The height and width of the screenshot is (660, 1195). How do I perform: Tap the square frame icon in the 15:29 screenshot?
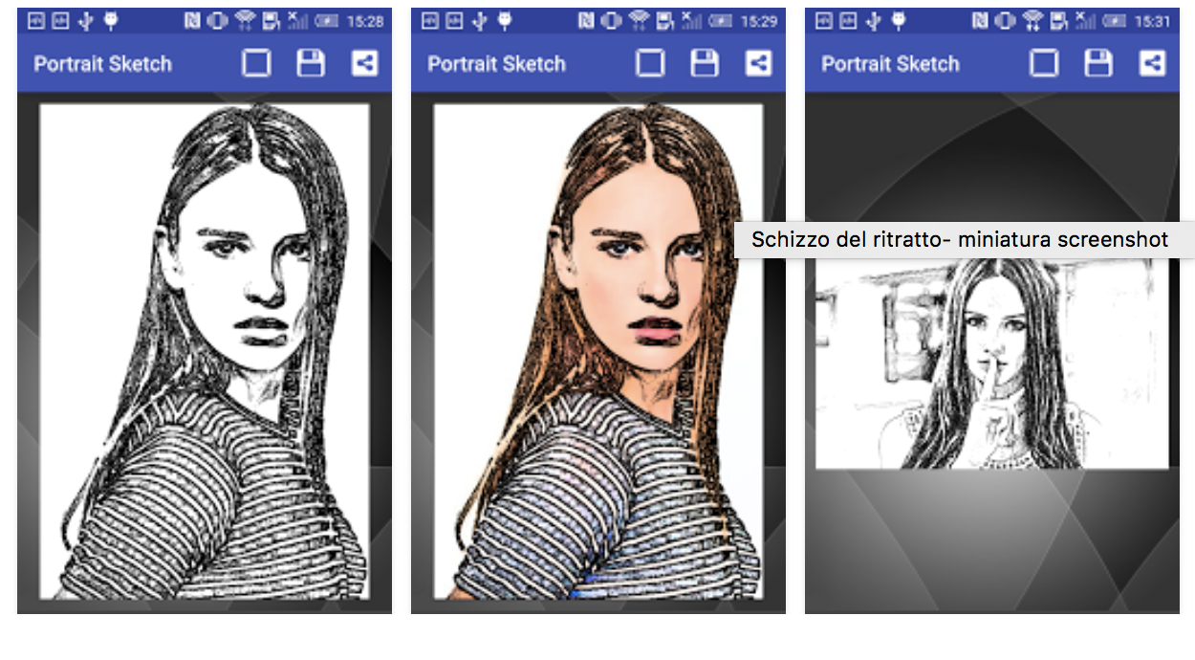(x=650, y=64)
